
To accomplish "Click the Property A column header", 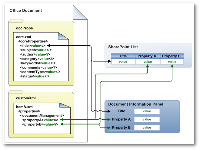I will 148,56.
